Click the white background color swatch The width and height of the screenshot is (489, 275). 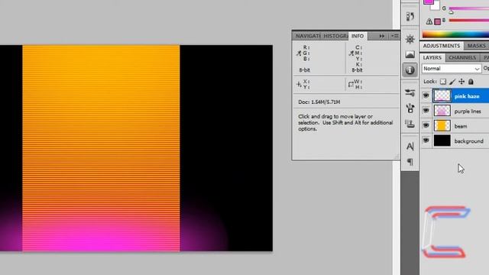click(x=436, y=7)
